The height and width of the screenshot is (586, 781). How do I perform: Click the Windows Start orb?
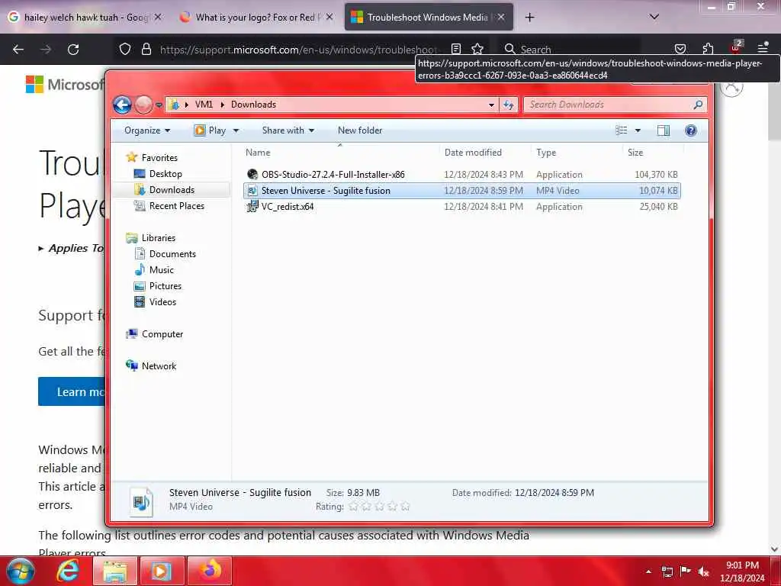coord(21,571)
